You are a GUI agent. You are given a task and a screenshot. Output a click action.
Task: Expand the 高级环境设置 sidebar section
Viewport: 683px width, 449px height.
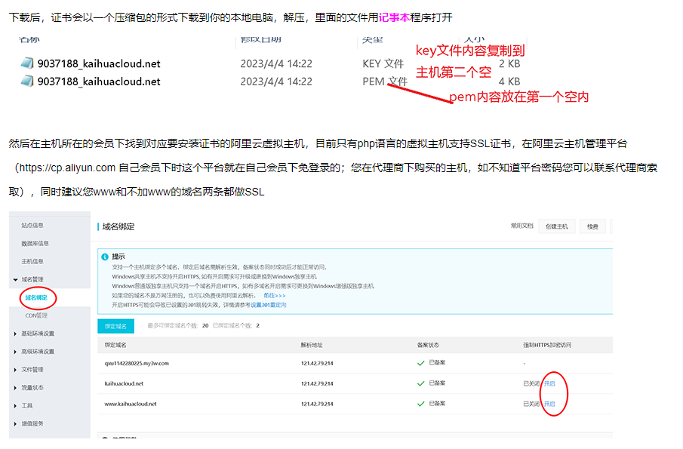click(x=37, y=352)
